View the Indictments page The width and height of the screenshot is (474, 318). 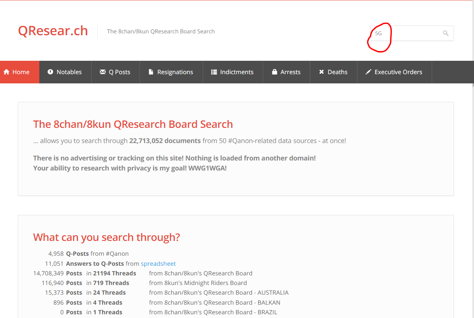[233, 72]
